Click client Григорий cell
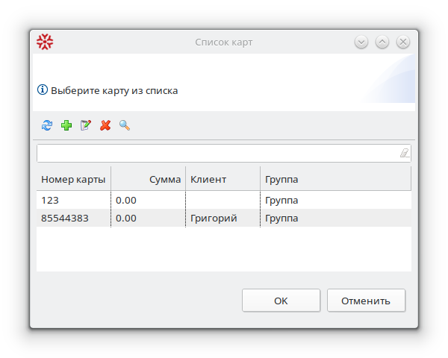Viewport: 448px width, 358px height. click(223, 218)
